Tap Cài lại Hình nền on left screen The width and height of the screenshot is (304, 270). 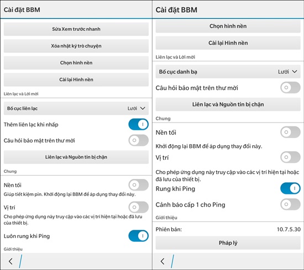pyautogui.click(x=76, y=80)
